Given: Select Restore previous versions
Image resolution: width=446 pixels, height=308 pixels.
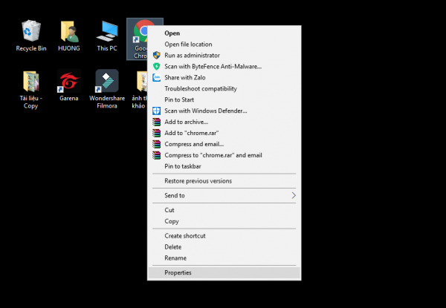Looking at the screenshot, I should [x=224, y=181].
